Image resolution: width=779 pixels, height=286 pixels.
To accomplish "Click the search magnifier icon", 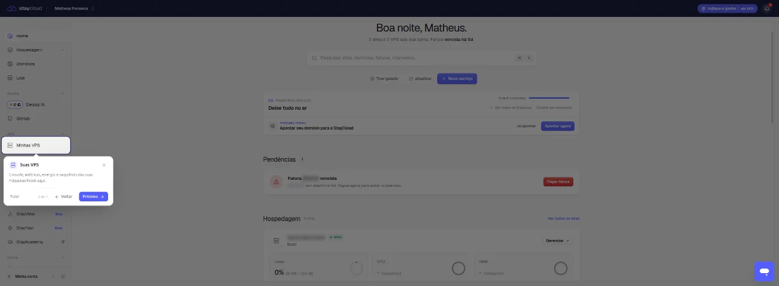I will click(x=314, y=58).
